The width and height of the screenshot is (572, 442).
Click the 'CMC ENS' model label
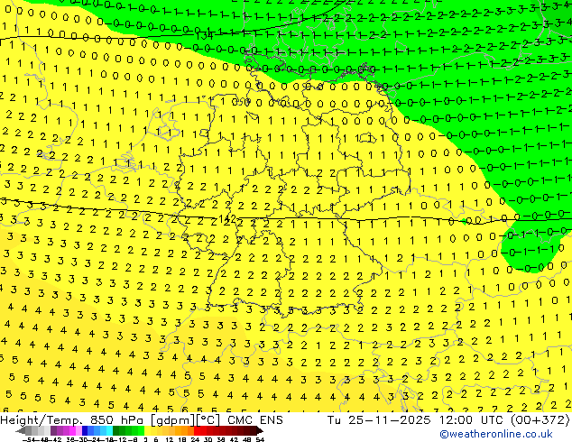255,420
